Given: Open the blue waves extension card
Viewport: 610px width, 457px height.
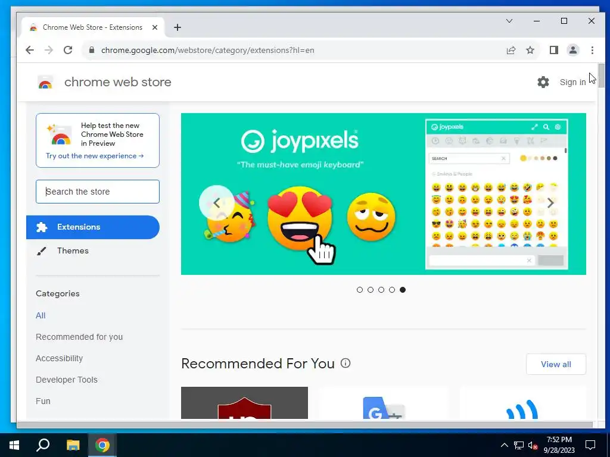Looking at the screenshot, I should pos(523,403).
